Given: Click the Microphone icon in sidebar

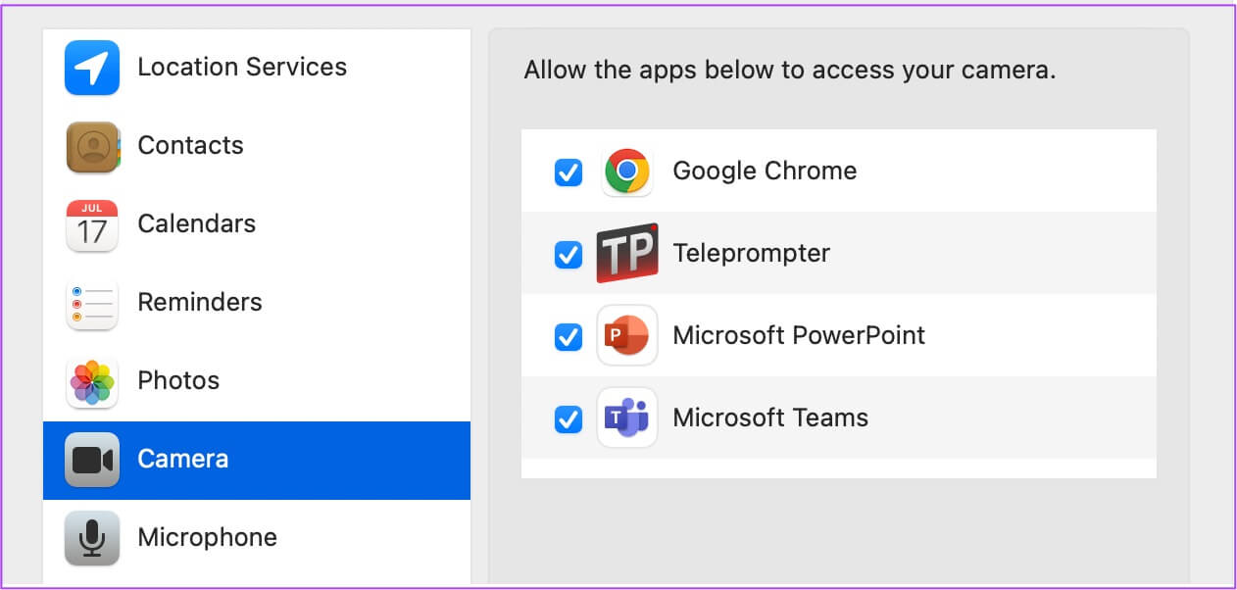Looking at the screenshot, I should pyautogui.click(x=92, y=537).
